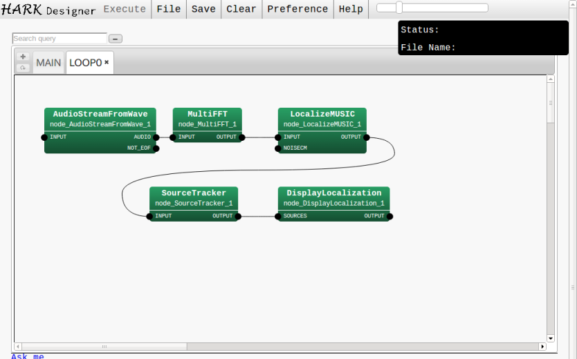Viewport: 577px width, 359px height.
Task: Click the OUTPUT port of the SourceTracker node
Action: coord(238,216)
